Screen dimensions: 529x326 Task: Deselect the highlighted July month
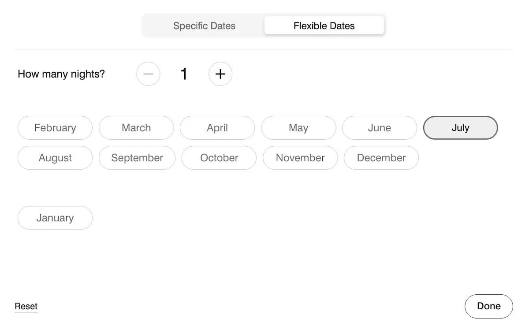460,128
